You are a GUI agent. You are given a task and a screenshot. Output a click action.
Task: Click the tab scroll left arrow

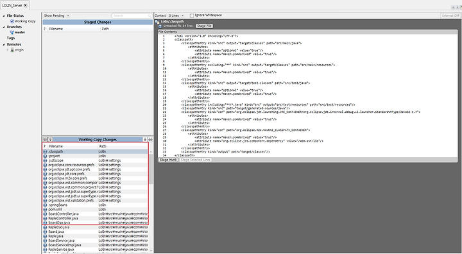pos(453,7)
